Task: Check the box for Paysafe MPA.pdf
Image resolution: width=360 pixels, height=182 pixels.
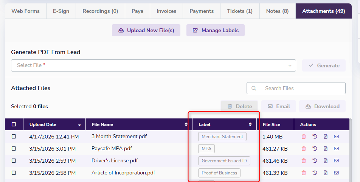Action: [x=14, y=148]
